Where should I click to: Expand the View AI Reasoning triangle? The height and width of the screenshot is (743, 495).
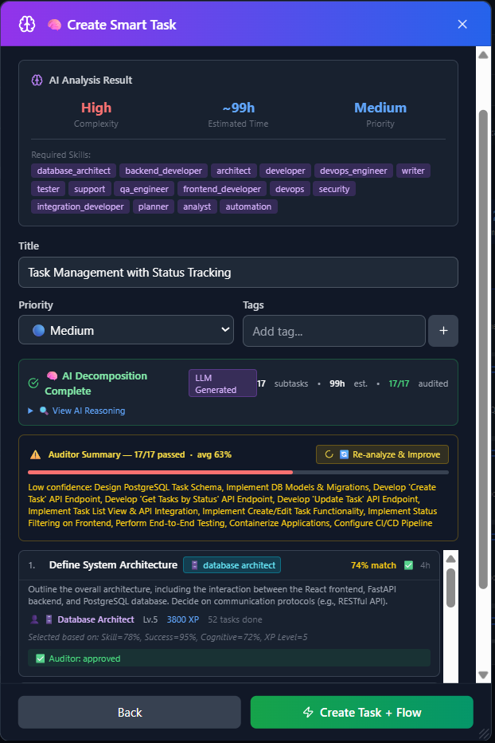[30, 411]
